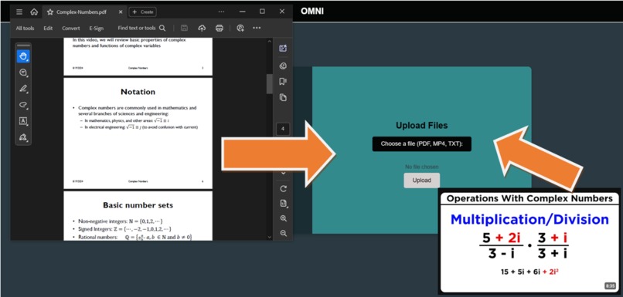Go to next page down chevron

pos(284,173)
